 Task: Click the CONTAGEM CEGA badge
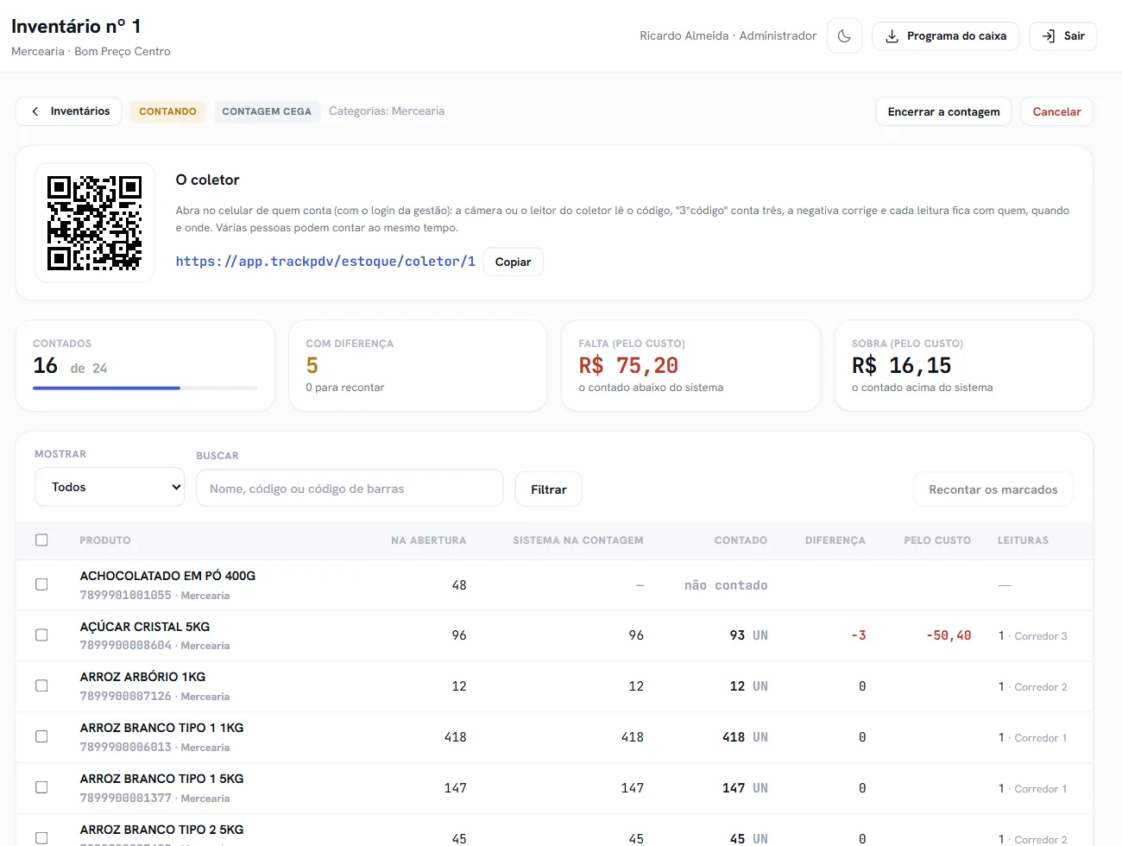(267, 111)
